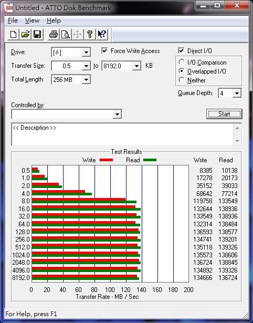Uncheck the Direct I/O checkbox
Screen dimensions: 253x323
(181, 50)
